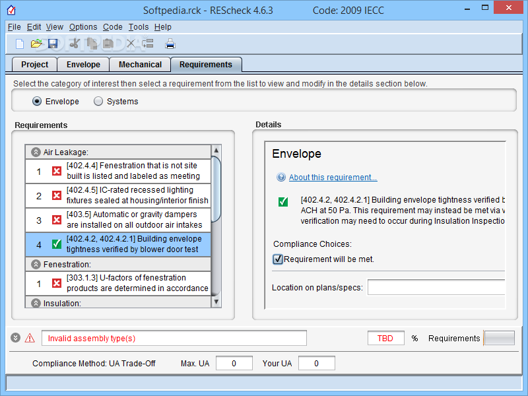This screenshot has height=396, width=528.
Task: Click the Location on plans/specs input field
Action: [x=436, y=287]
